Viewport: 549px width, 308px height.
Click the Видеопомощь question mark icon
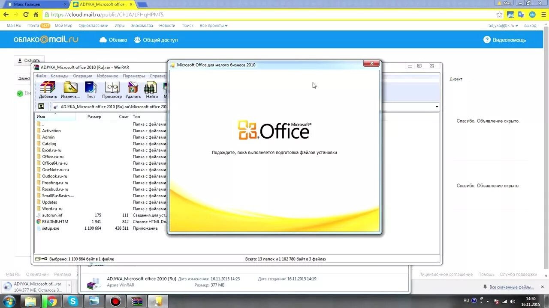coord(487,40)
